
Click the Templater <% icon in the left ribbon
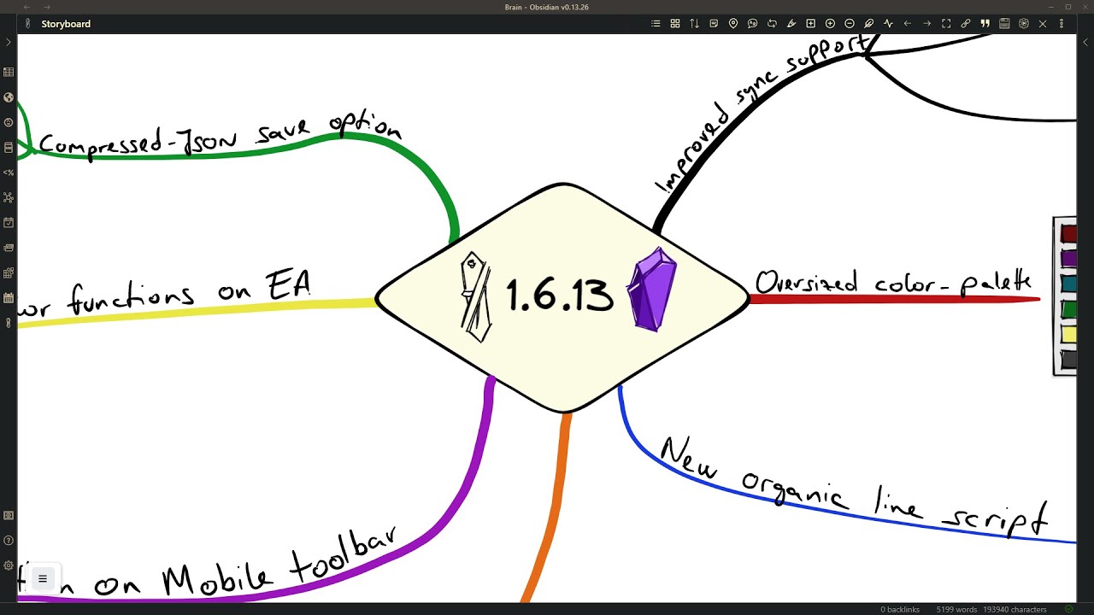point(9,173)
